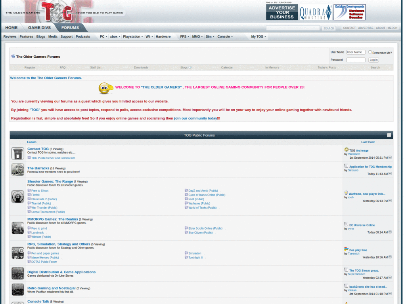Open user Vladimere's profile link
This screenshot has width=406, height=304.
pyautogui.click(x=354, y=154)
